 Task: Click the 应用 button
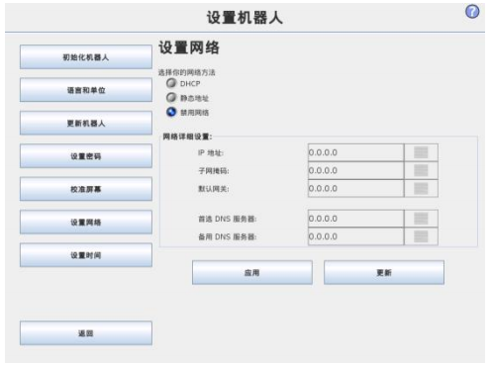(252, 272)
